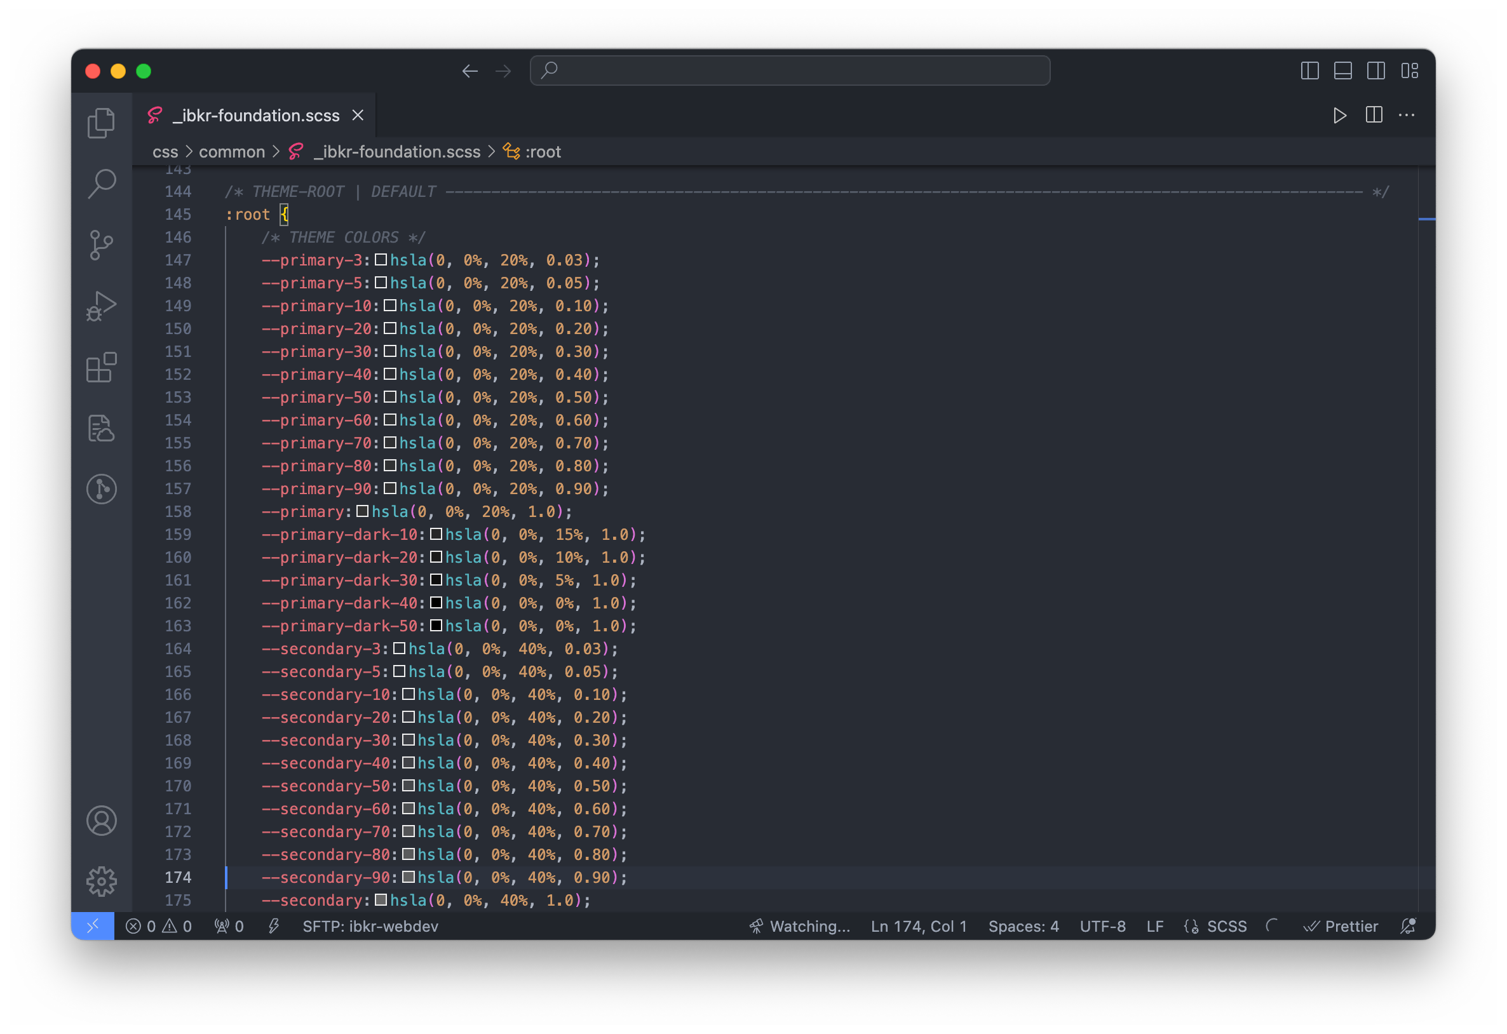Viewport: 1507px width, 1034px height.
Task: Show errors and warnings problems count
Action: tap(159, 927)
